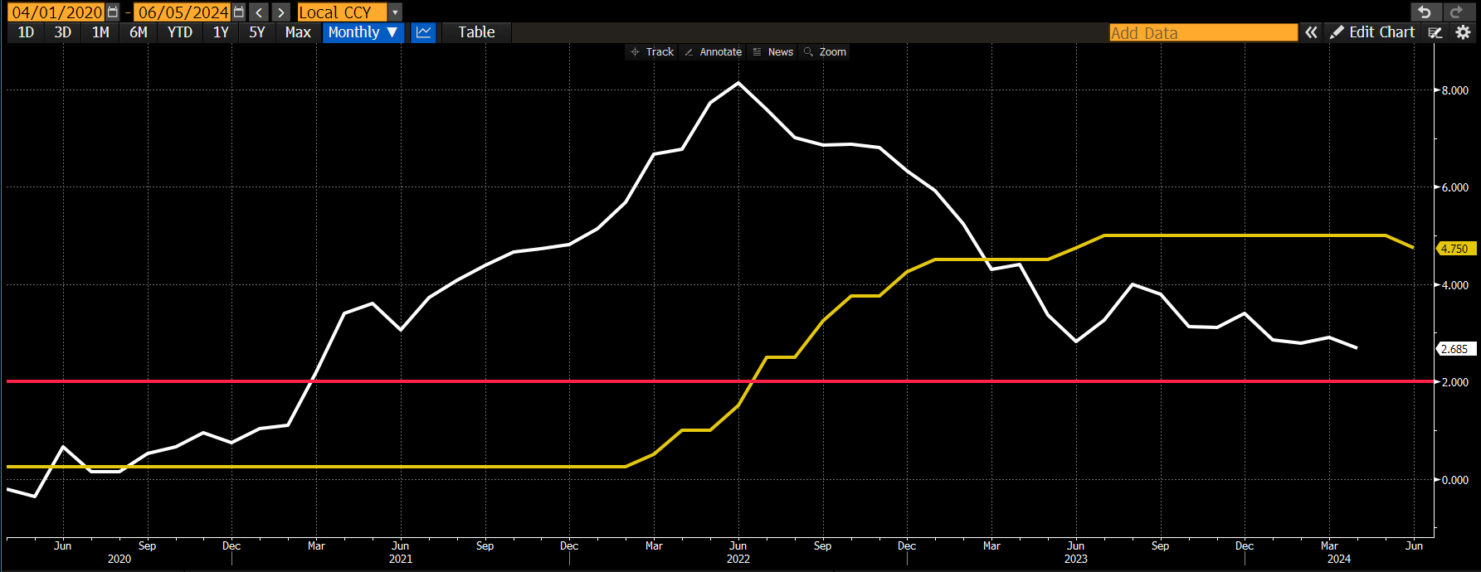Click the annotation edit icon beside Edit Chart
This screenshot has width=1481, height=572.
(x=1435, y=32)
